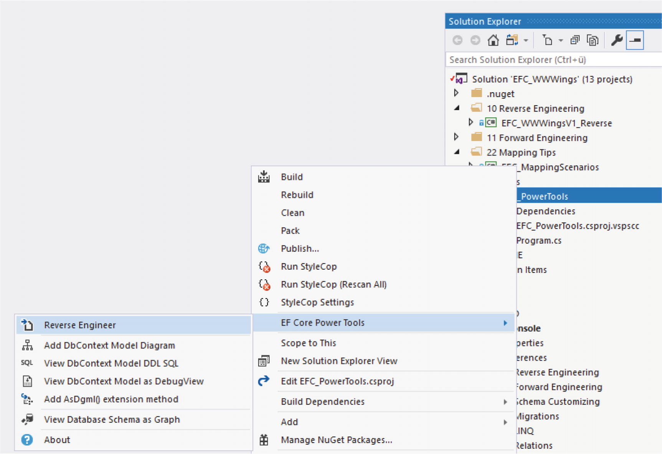
Task: Select Reverse Engineer from the submenu
Action: coord(80,325)
